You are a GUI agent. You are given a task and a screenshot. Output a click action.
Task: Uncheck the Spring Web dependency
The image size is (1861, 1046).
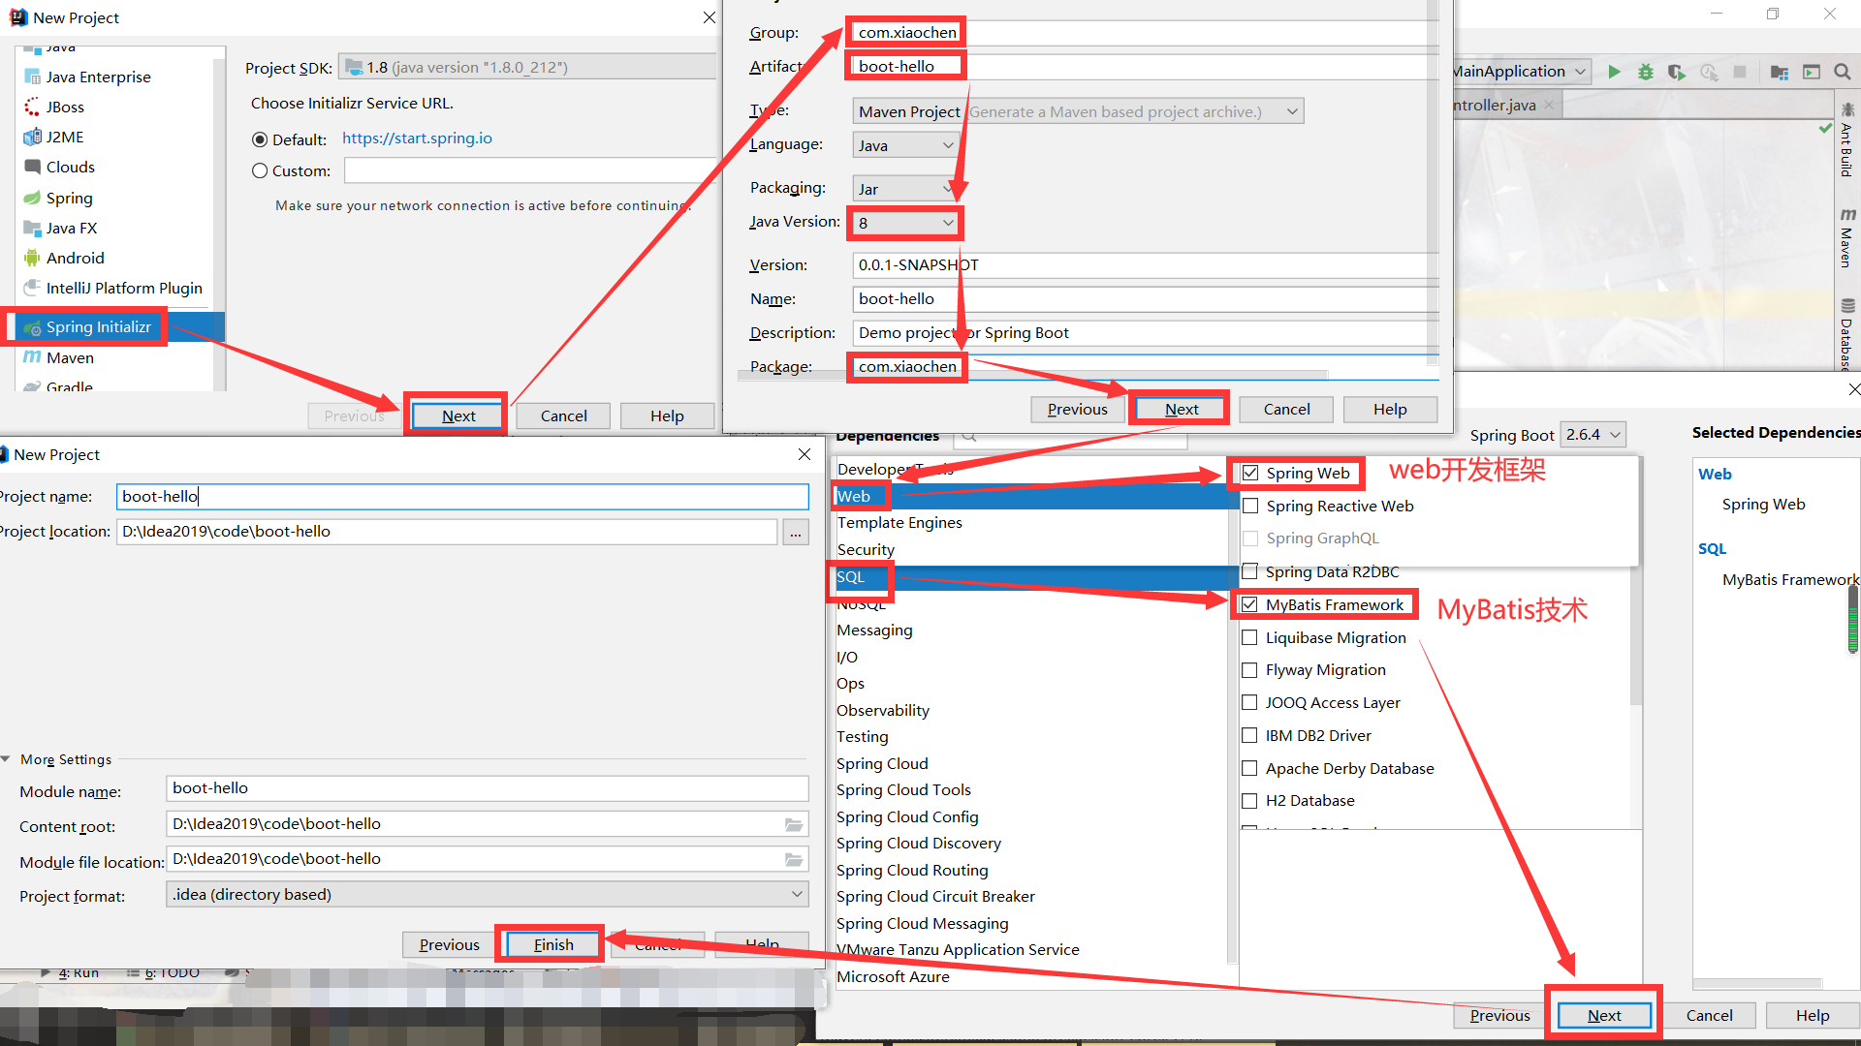click(x=1250, y=474)
